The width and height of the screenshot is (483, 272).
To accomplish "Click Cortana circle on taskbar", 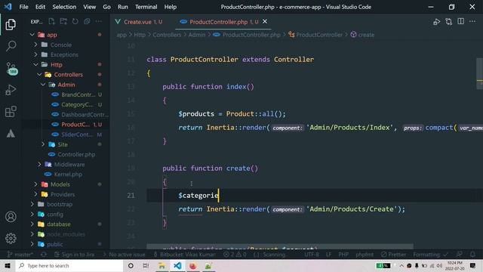I will (131, 265).
